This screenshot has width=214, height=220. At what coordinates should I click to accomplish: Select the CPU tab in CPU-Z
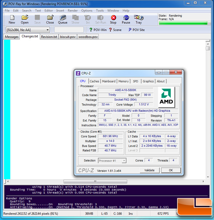point(82,81)
